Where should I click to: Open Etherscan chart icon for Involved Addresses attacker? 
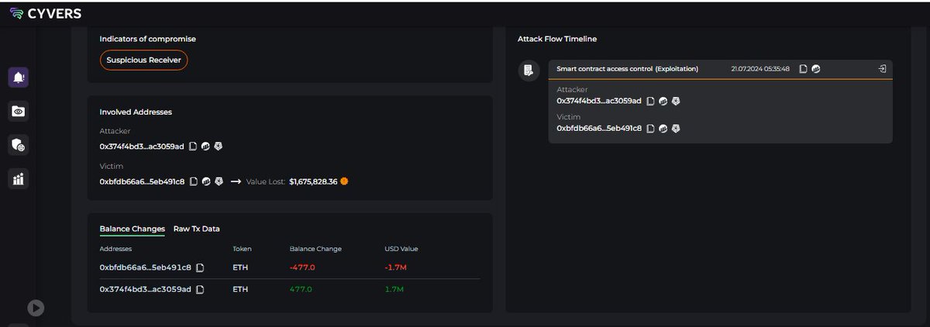206,146
